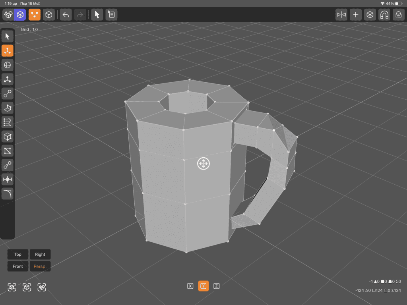This screenshot has height=305, width=407.
Task: Toggle the Y axis constraint
Action: pyautogui.click(x=203, y=286)
